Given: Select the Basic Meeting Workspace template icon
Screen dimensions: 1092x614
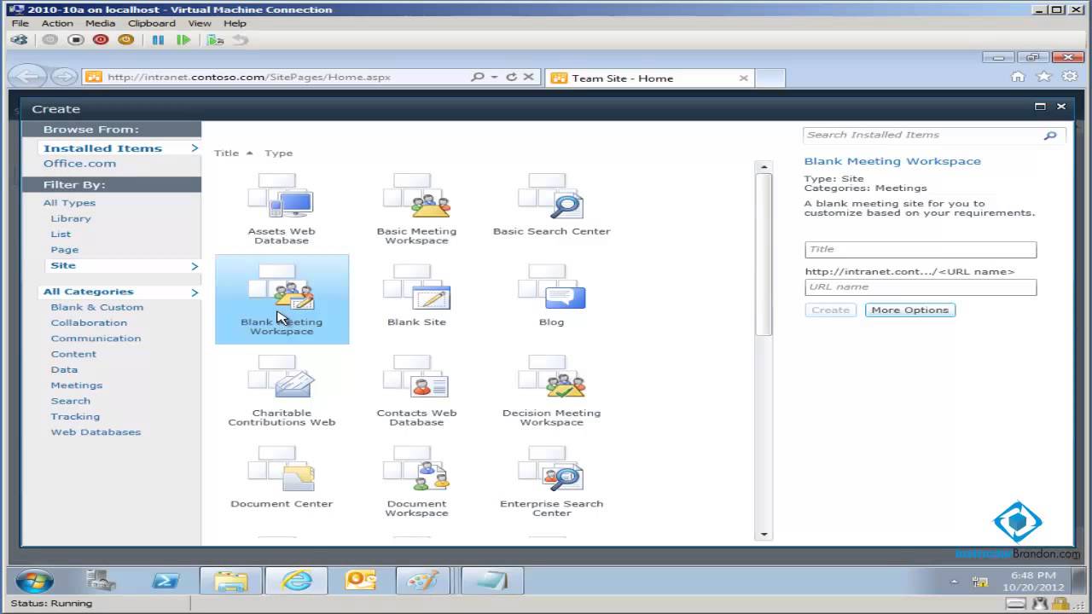Looking at the screenshot, I should (x=416, y=195).
